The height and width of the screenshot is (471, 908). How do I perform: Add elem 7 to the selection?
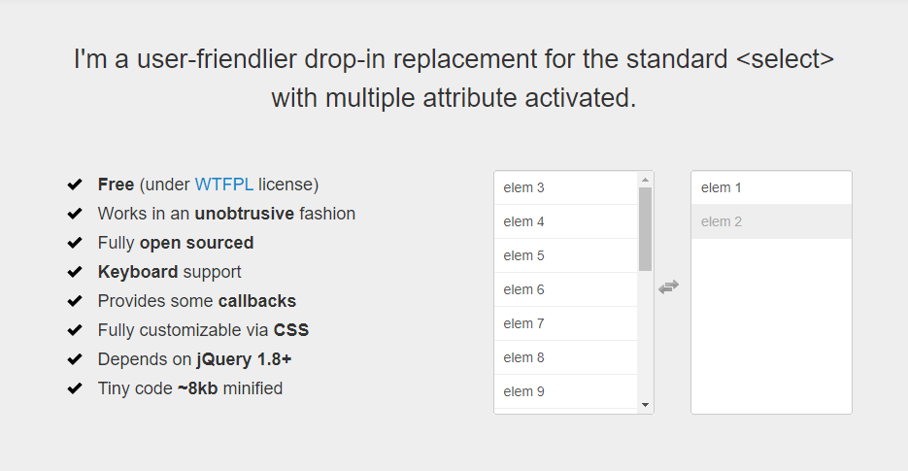[x=565, y=323]
